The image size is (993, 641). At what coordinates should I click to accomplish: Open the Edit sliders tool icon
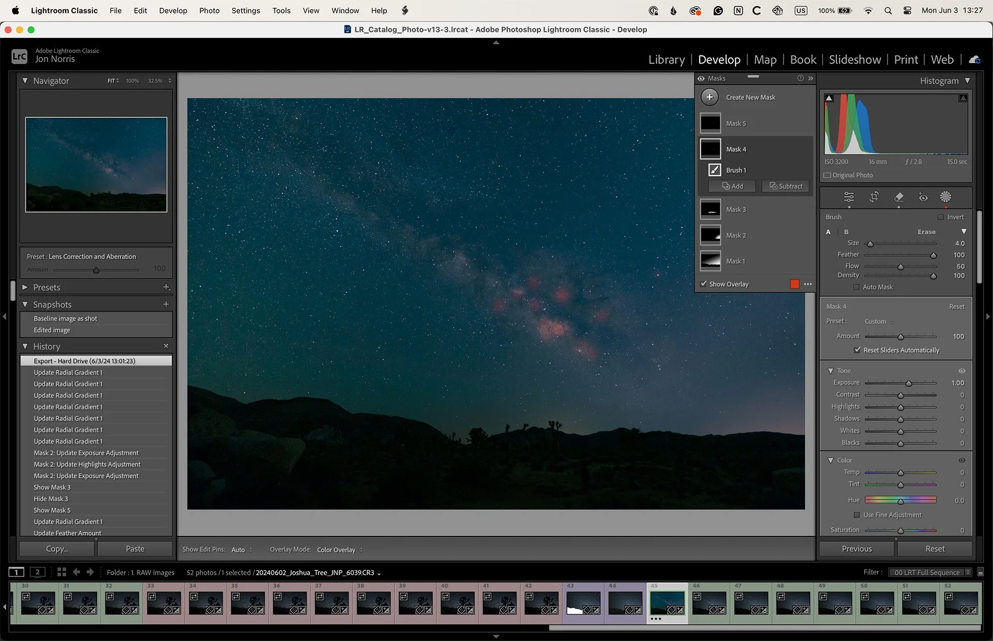coord(849,197)
